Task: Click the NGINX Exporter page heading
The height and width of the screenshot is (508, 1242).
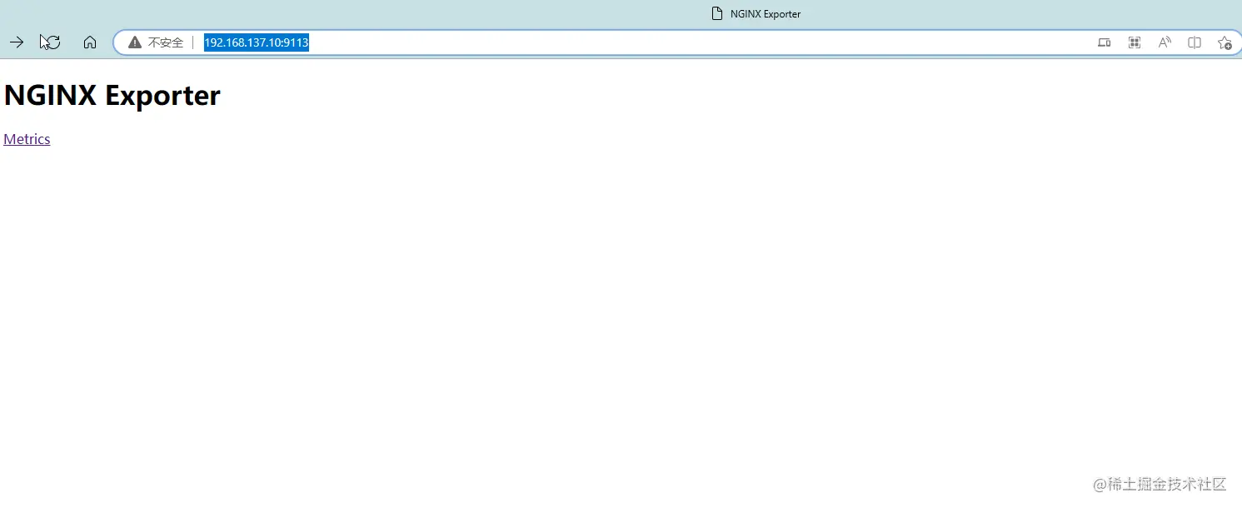Action: coord(112,96)
